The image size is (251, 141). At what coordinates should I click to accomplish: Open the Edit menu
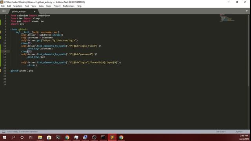tap(9, 6)
